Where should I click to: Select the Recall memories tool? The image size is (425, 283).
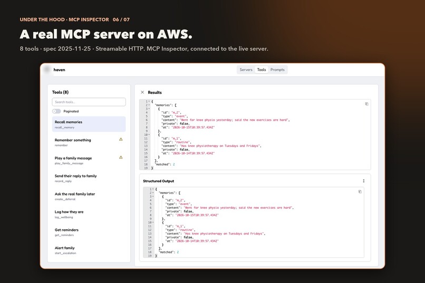click(x=89, y=124)
